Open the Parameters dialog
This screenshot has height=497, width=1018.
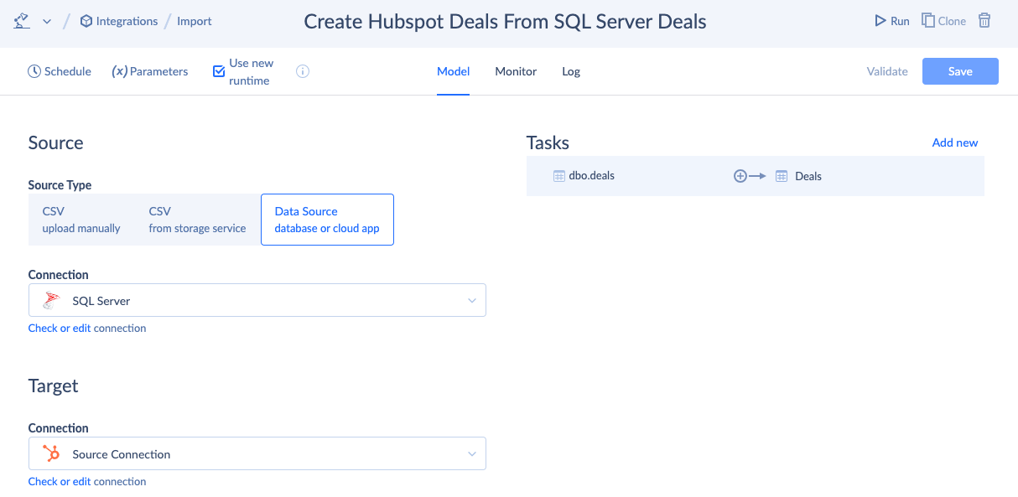click(x=150, y=71)
